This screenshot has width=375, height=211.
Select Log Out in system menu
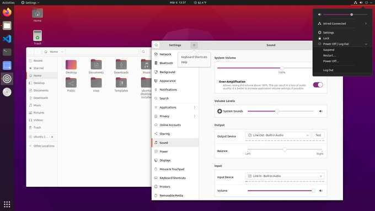tap(328, 70)
